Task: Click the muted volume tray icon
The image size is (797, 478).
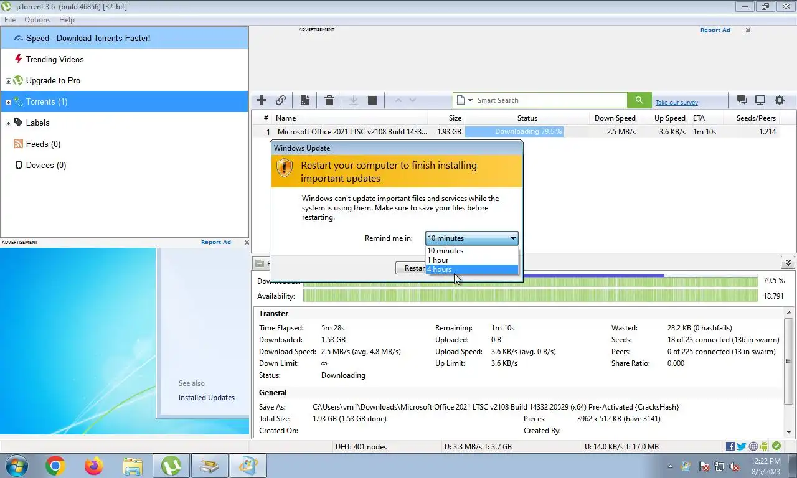Action: (x=734, y=466)
